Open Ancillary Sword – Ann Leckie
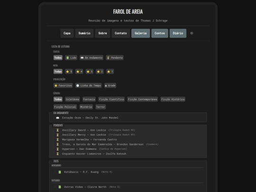Screen dimensions: 256x192 pos(84,130)
